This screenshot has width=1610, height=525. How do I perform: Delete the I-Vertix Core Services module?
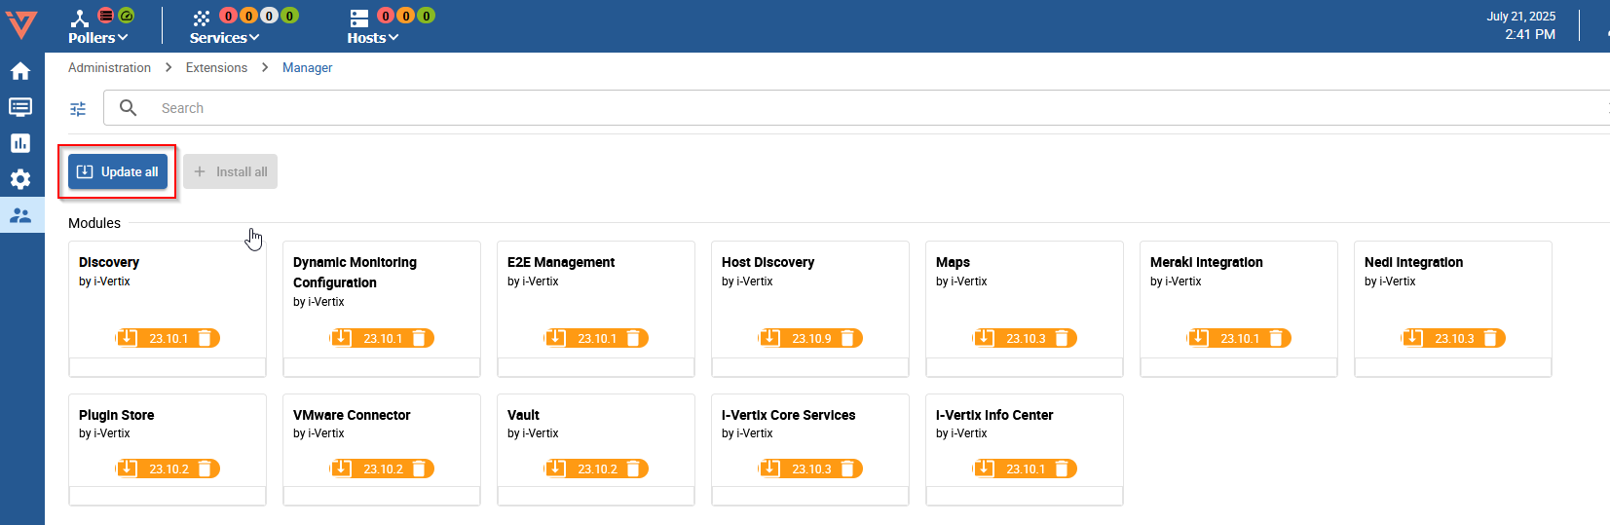point(847,469)
